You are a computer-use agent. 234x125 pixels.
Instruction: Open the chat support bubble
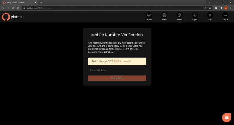(227, 118)
